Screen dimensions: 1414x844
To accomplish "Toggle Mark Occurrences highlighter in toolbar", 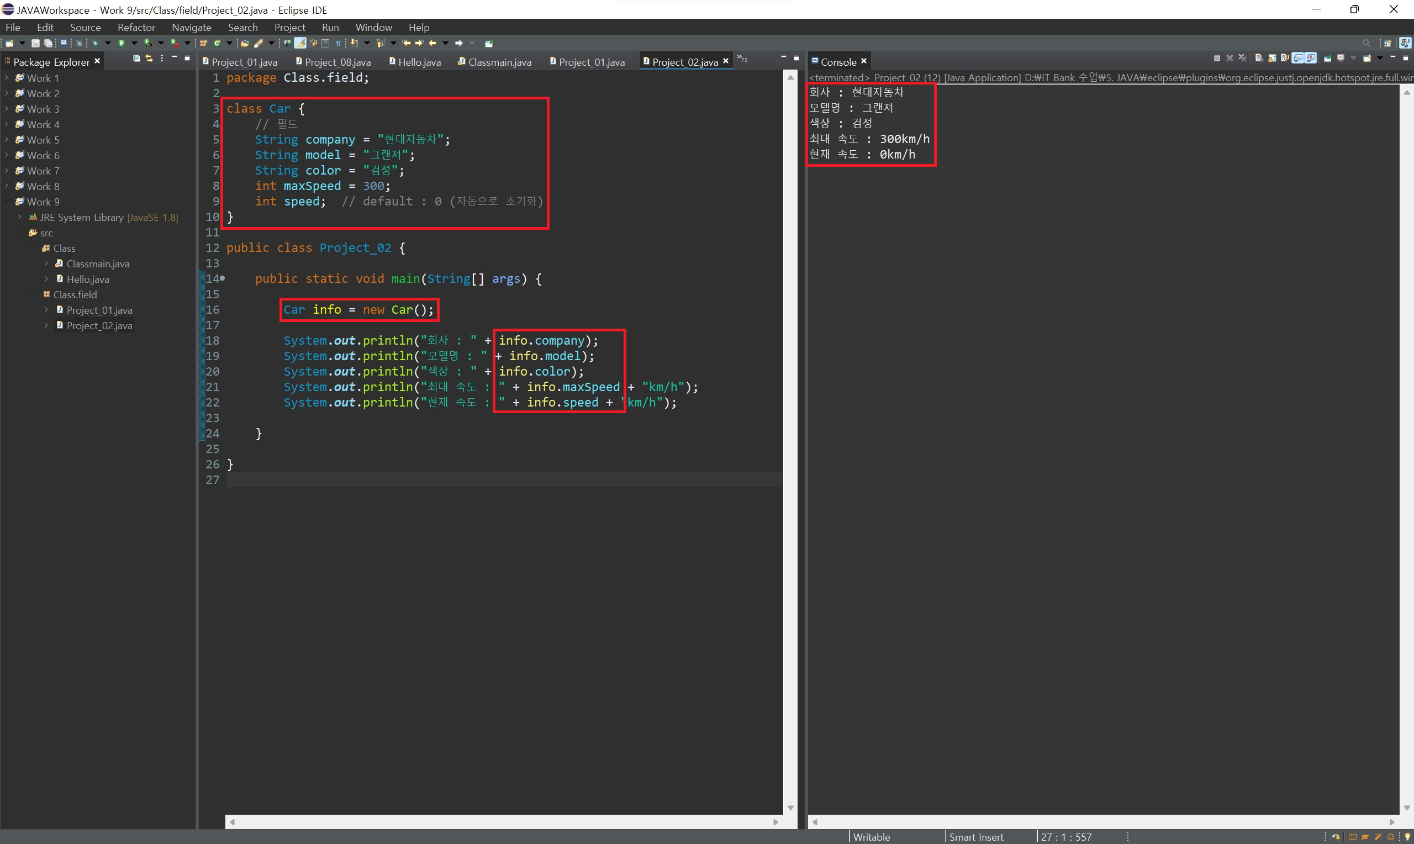I will 300,43.
